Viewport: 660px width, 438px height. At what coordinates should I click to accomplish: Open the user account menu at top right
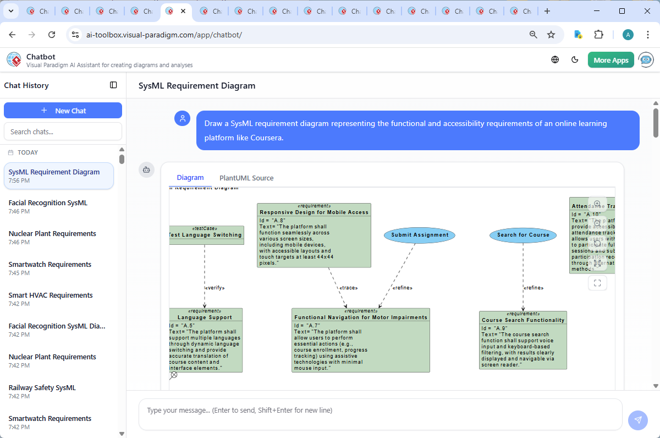pyautogui.click(x=628, y=34)
